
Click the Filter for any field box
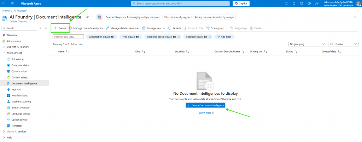point(68,37)
